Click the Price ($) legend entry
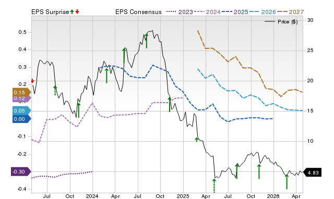Image resolution: width=334 pixels, height=199 pixels. 281,22
